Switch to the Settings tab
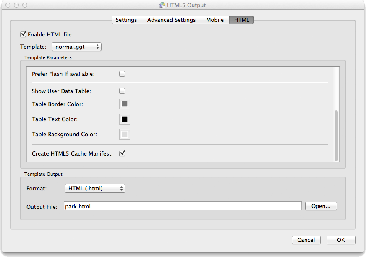Viewport: 366px width, 257px height. point(126,20)
